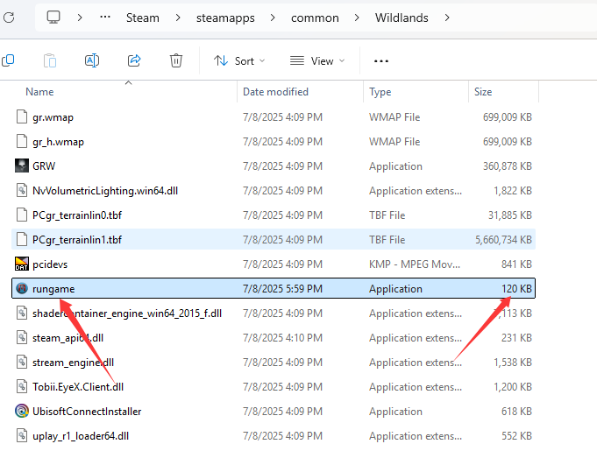
Task: Click the rungame application icon
Action: [22, 289]
